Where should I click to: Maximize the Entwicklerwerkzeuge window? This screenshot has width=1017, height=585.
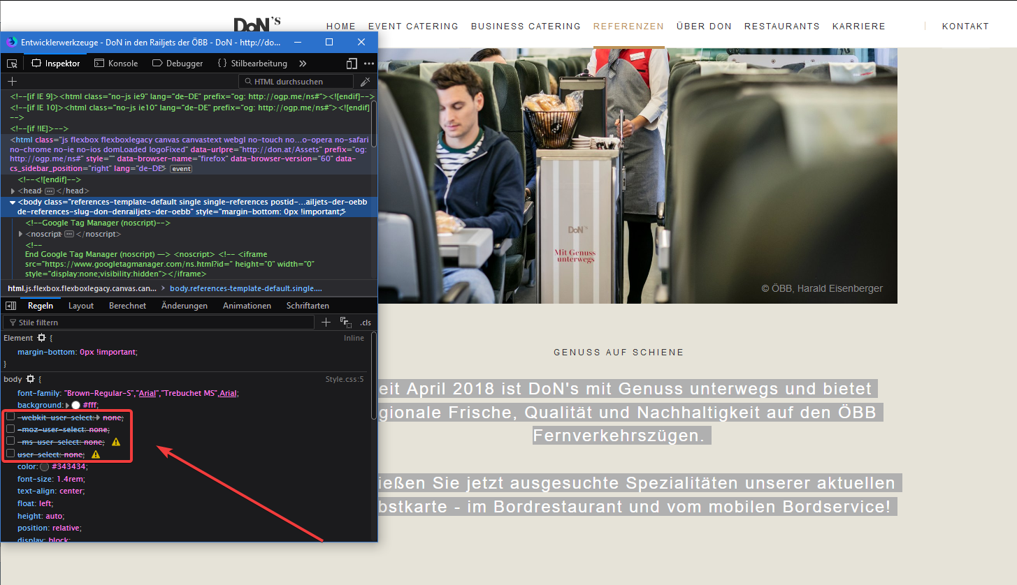(329, 42)
